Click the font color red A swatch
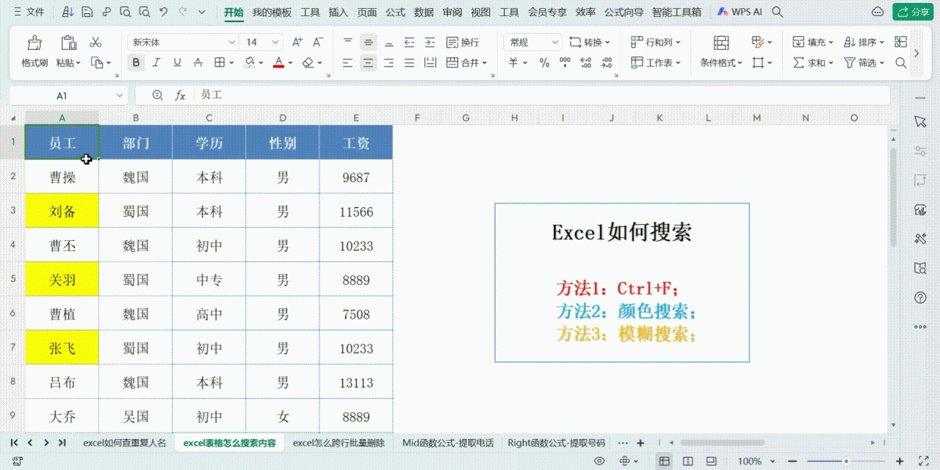 [278, 63]
